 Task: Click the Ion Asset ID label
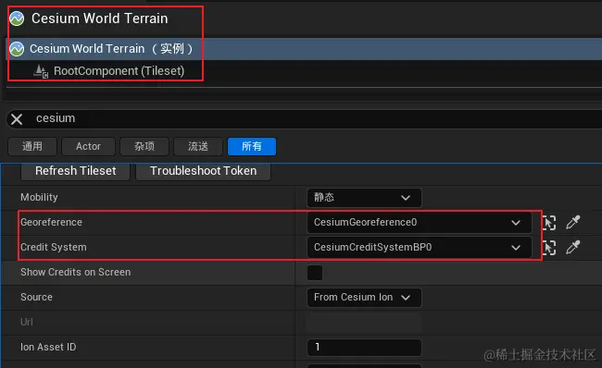[48, 347]
